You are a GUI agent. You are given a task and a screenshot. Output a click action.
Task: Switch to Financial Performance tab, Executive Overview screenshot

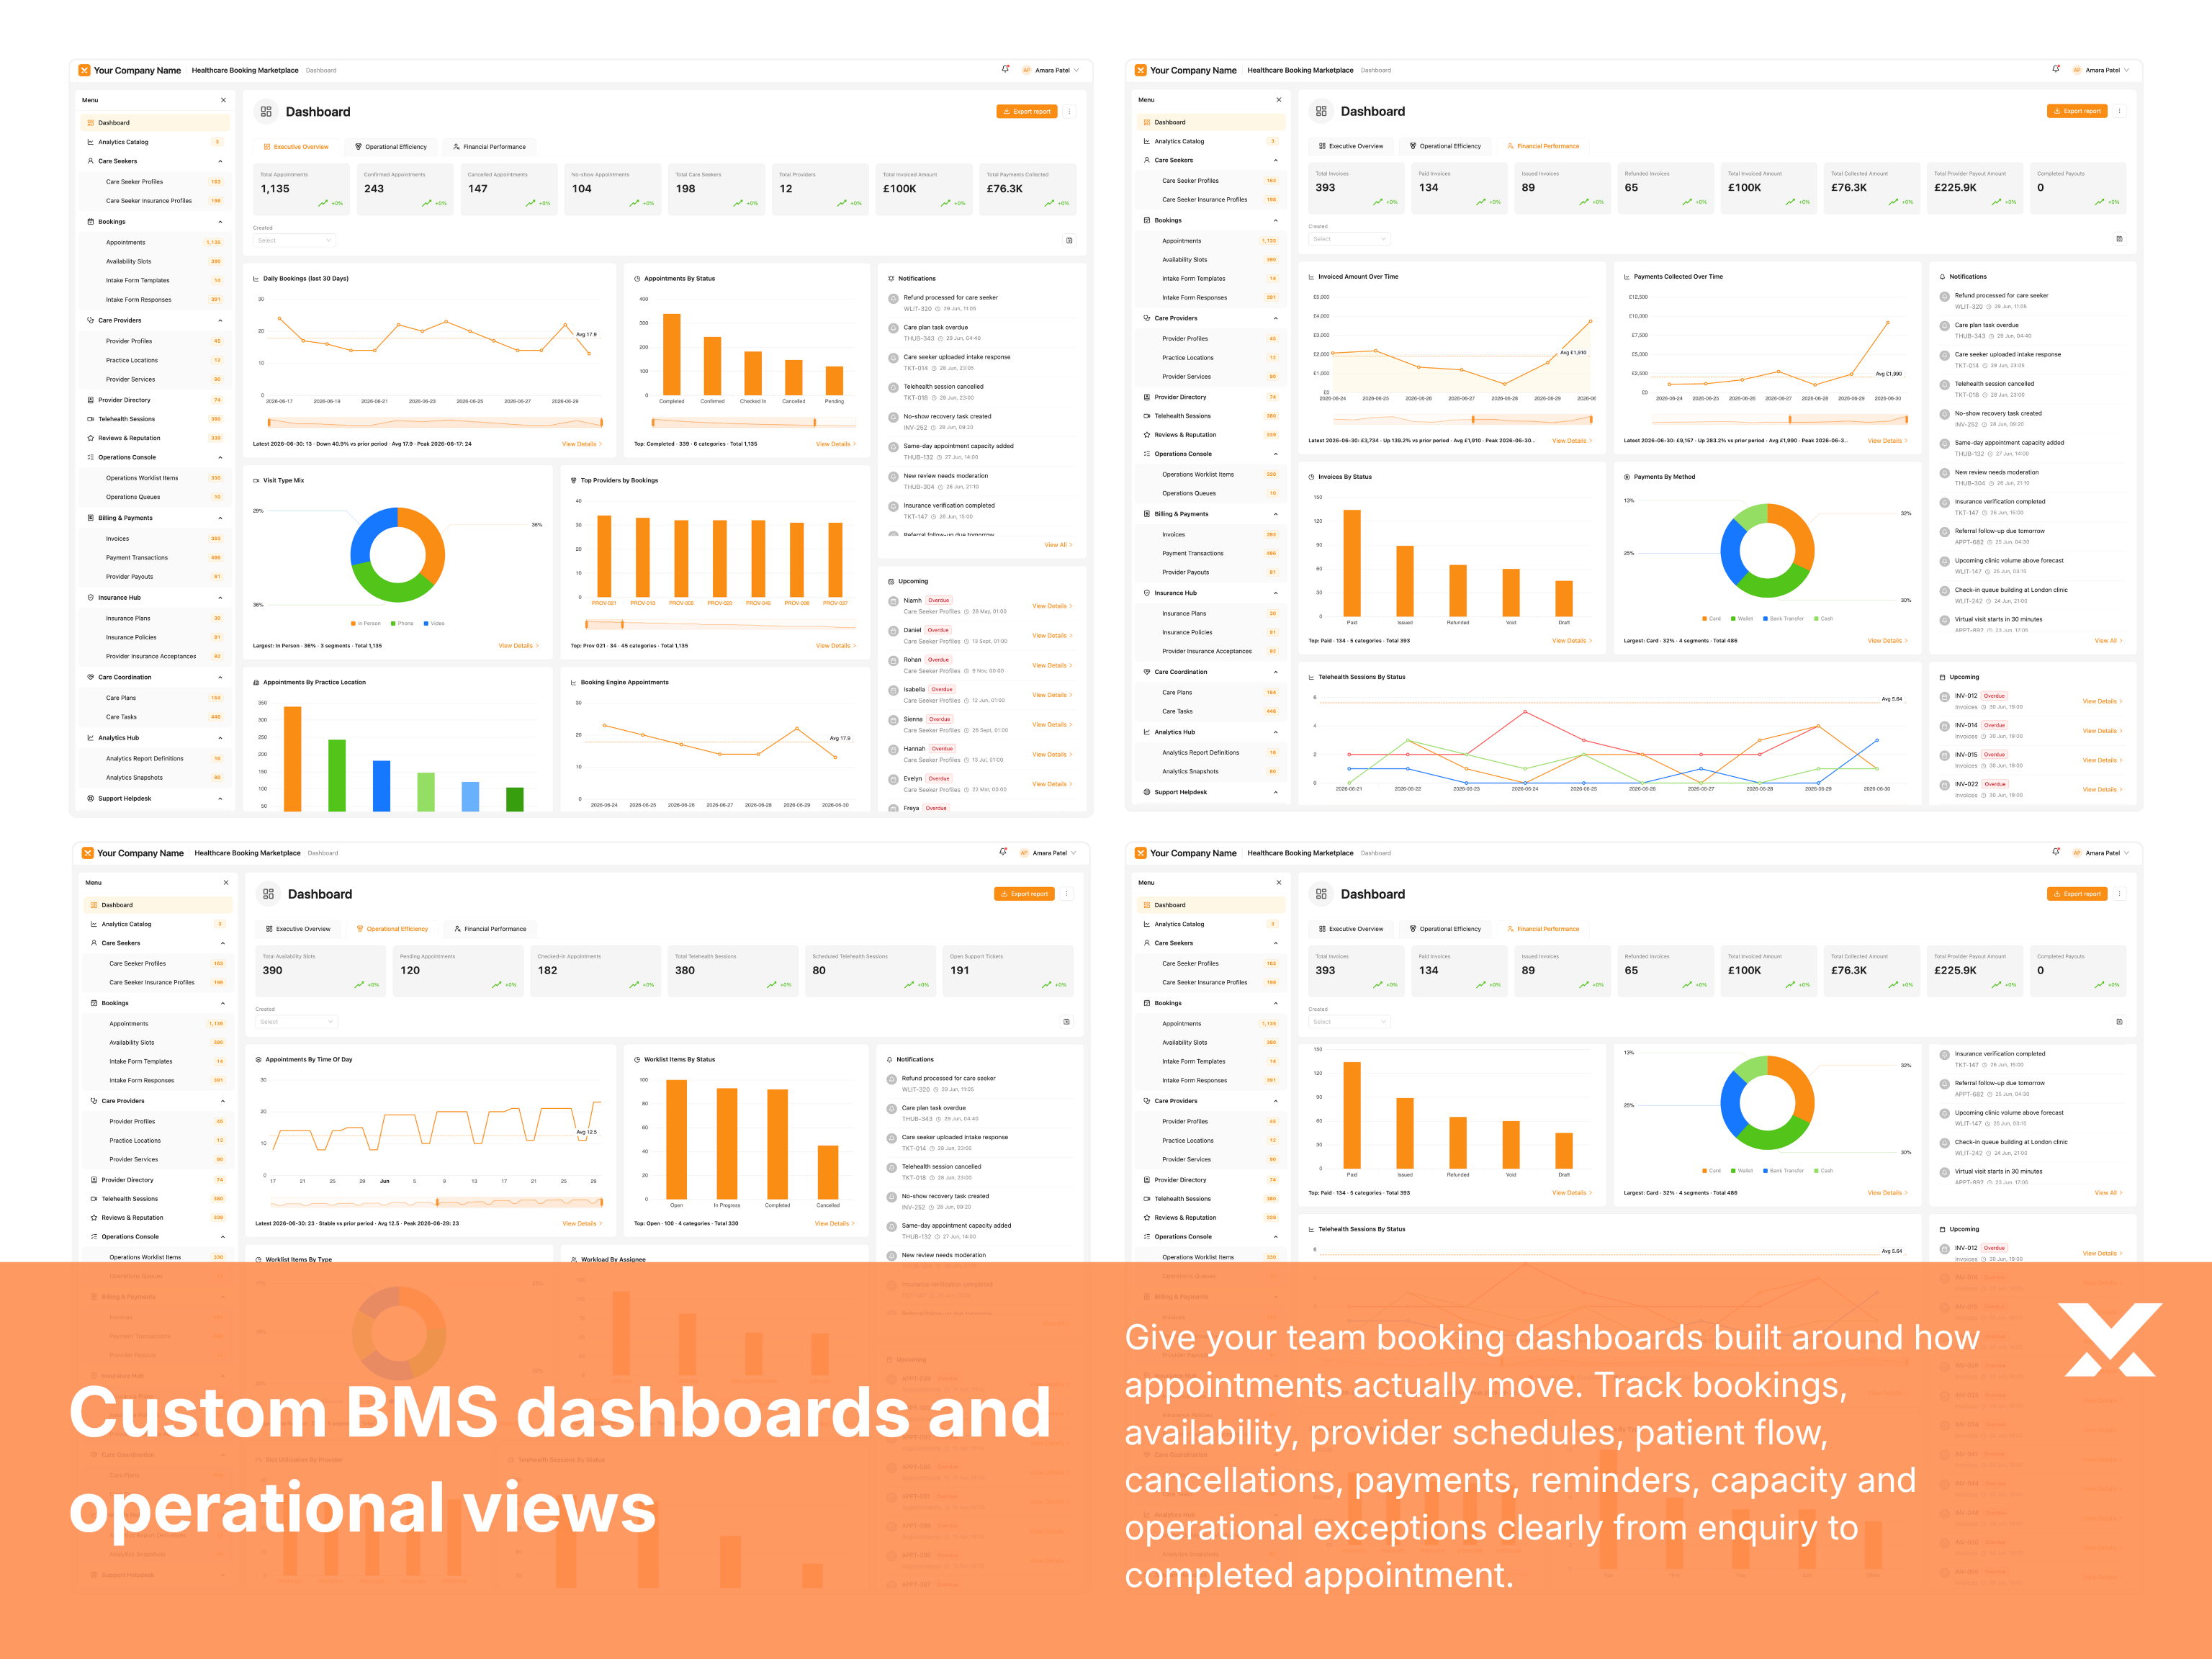point(489,147)
